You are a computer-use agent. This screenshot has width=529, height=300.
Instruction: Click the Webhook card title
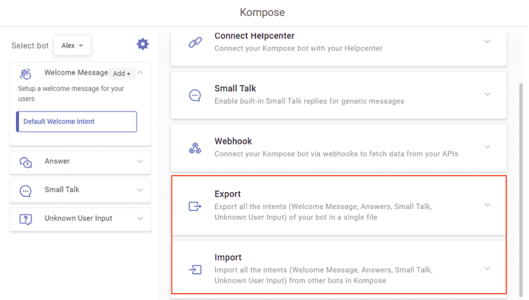tap(233, 141)
